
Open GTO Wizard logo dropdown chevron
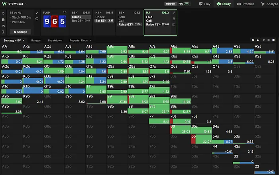pyautogui.click(x=26, y=4)
